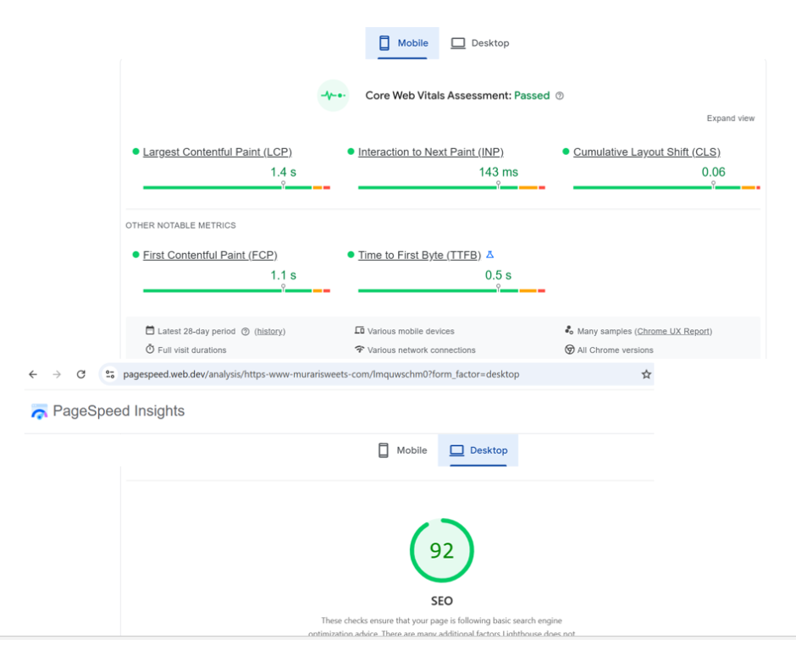Select the lower Mobile tab
This screenshot has width=796, height=667.
click(x=402, y=450)
